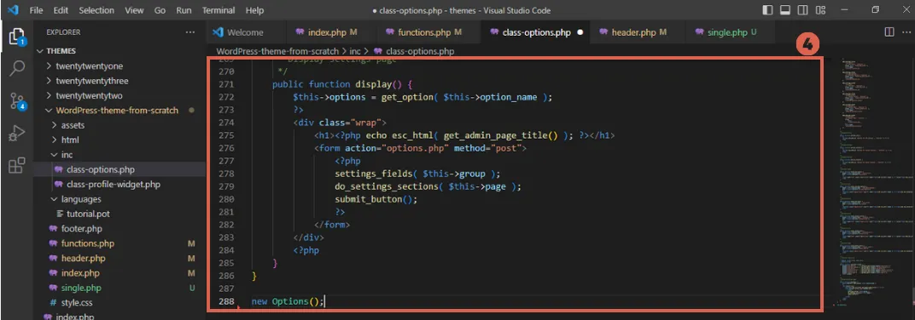Click the submit_button(); code line
915x320 pixels.
[x=376, y=199]
